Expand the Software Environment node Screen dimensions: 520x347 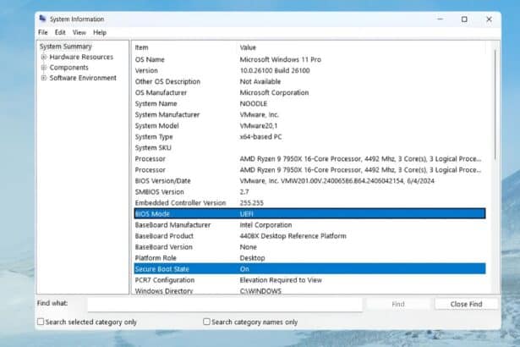[43, 78]
